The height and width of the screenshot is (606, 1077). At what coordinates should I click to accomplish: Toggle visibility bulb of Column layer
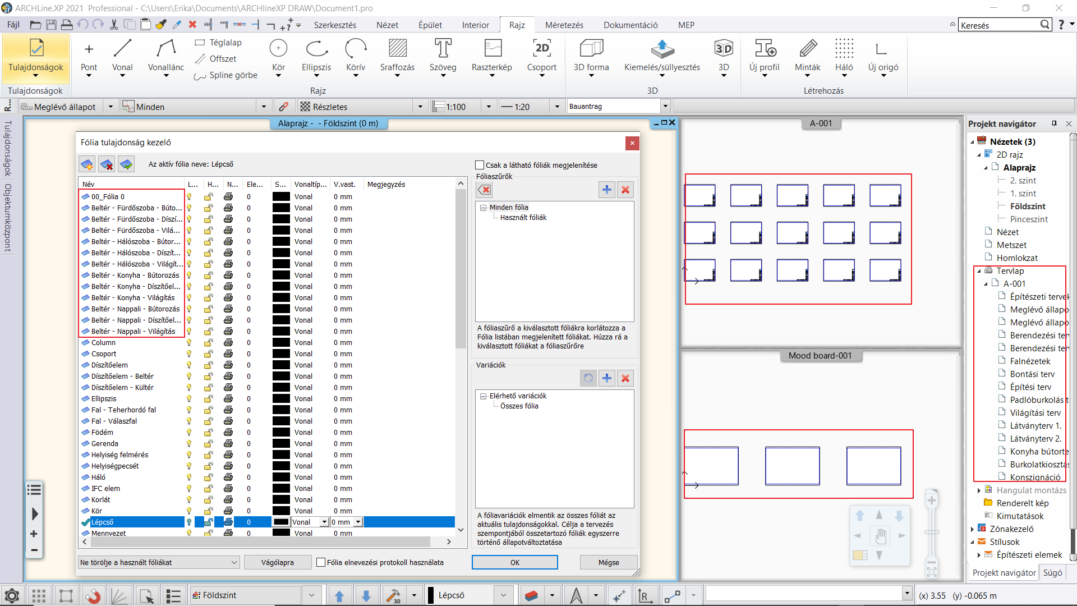pos(189,343)
